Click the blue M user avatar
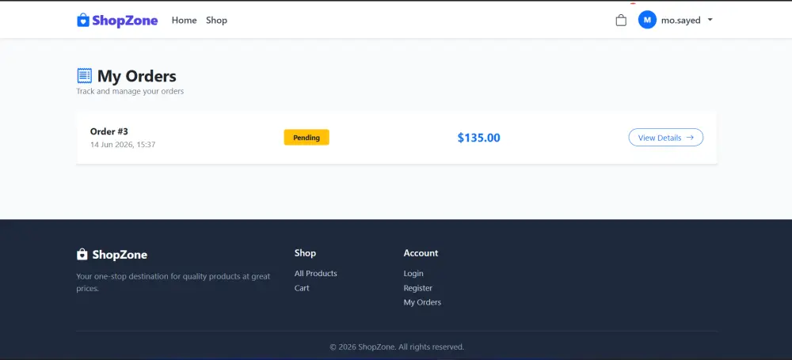This screenshot has height=360, width=792. pyautogui.click(x=647, y=21)
